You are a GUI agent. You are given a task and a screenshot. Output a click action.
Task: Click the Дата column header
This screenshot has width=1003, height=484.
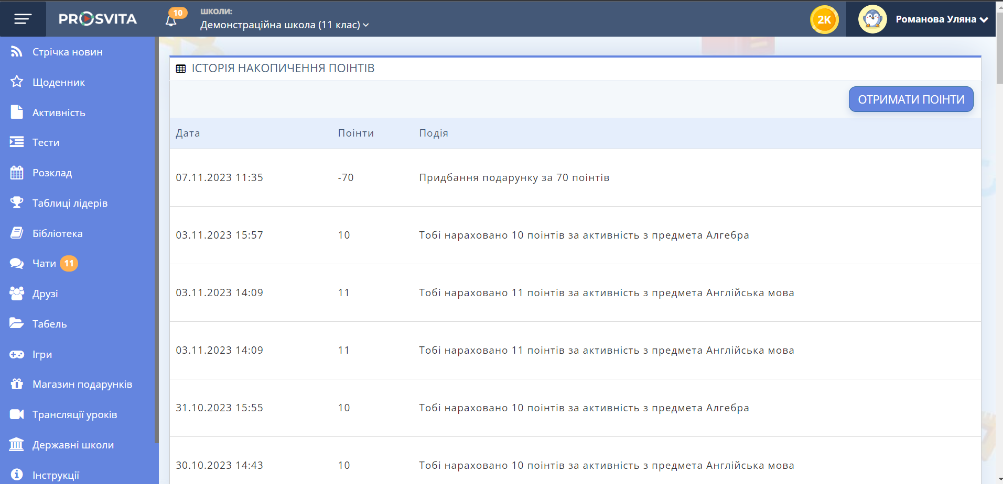coord(188,133)
